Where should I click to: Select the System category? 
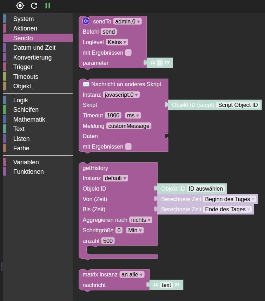[x=38, y=19]
